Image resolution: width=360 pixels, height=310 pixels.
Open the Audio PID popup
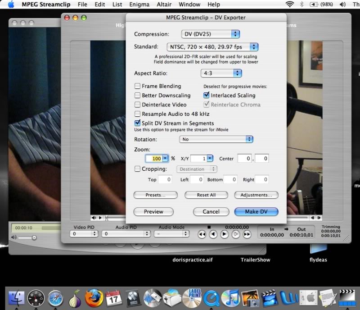pos(126,234)
